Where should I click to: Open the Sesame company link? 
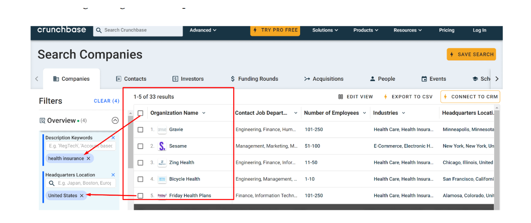[178, 146]
